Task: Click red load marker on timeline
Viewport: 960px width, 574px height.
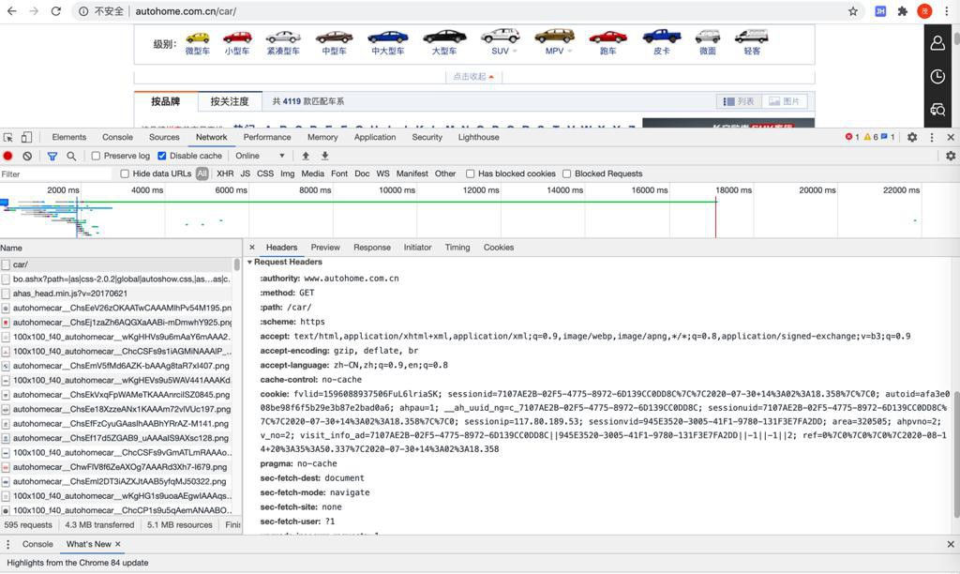Action: 715,218
